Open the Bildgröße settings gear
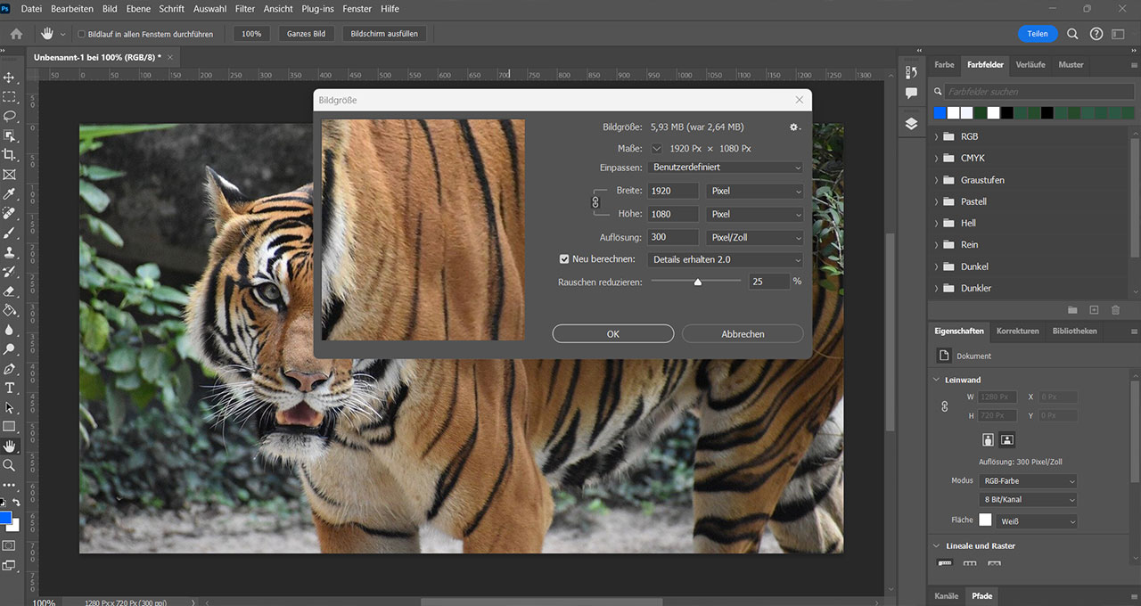This screenshot has height=606, width=1141. pyautogui.click(x=793, y=127)
